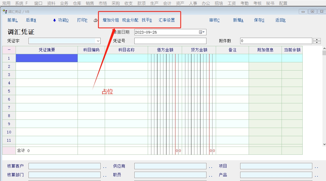Click the lookup dots beside 核算客户

click(105, 167)
